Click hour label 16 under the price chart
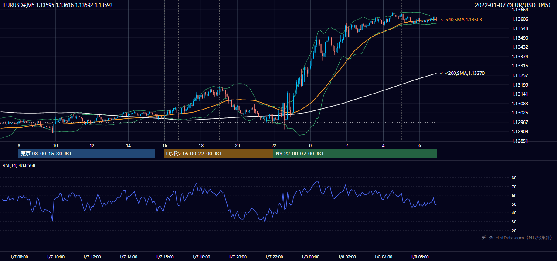 (x=164, y=145)
